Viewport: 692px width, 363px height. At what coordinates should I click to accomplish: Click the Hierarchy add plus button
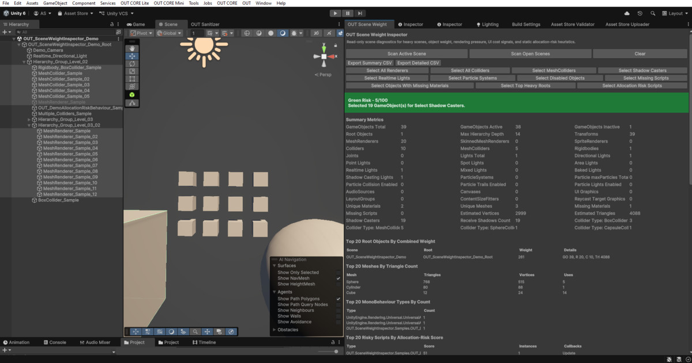[5, 32]
